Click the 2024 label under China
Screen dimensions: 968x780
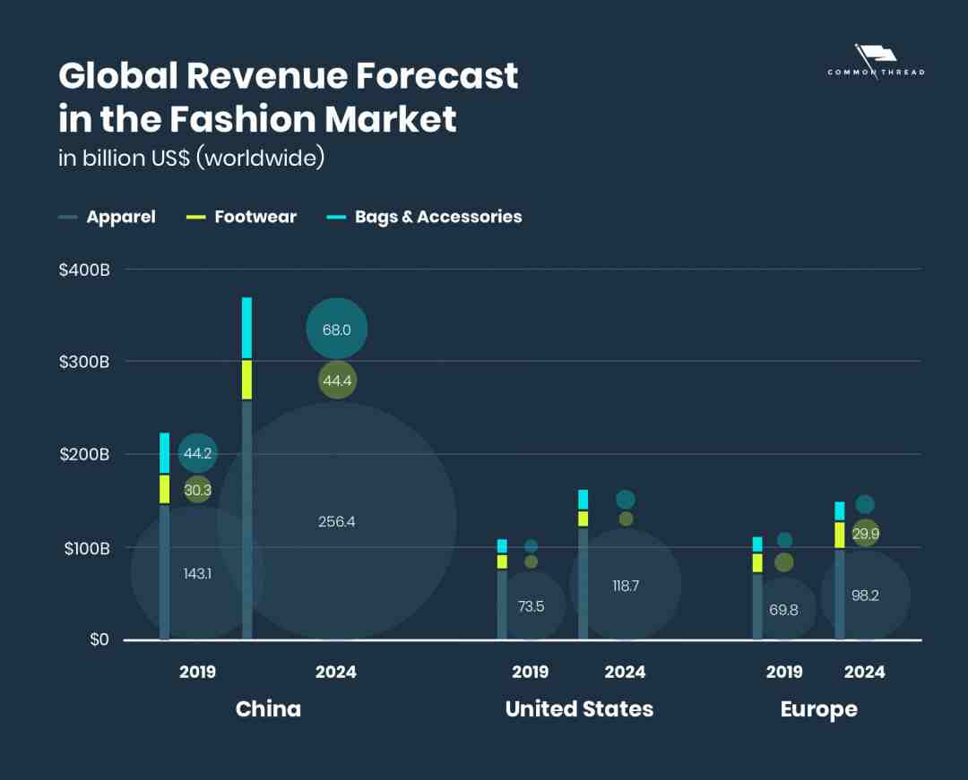coord(336,673)
